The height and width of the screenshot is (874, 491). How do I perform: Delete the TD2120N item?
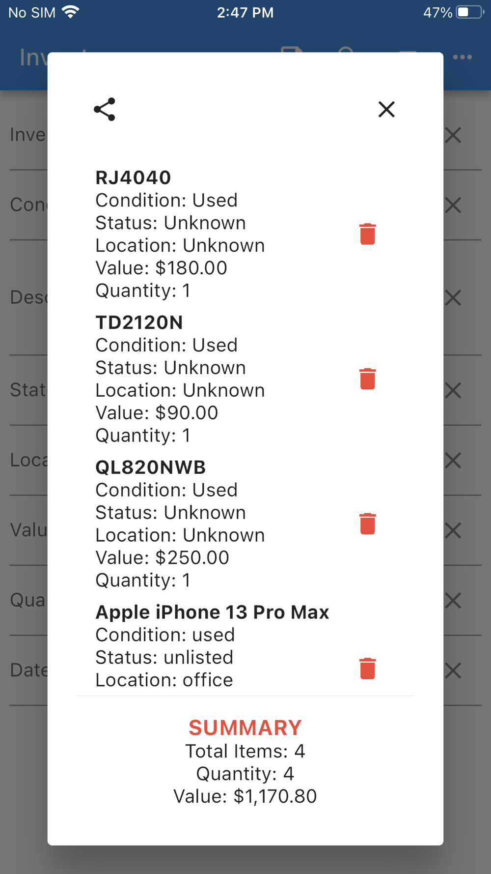tap(367, 379)
